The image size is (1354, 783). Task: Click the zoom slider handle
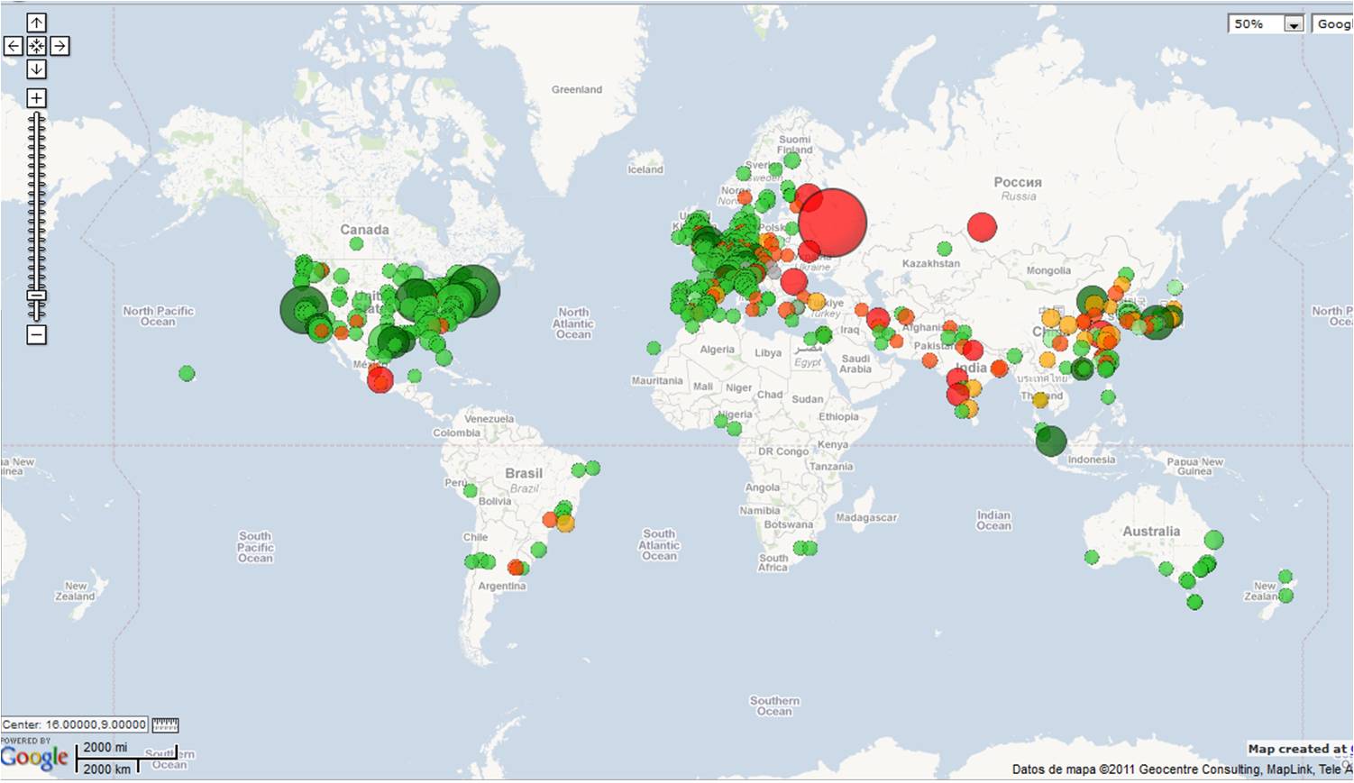pos(36,296)
